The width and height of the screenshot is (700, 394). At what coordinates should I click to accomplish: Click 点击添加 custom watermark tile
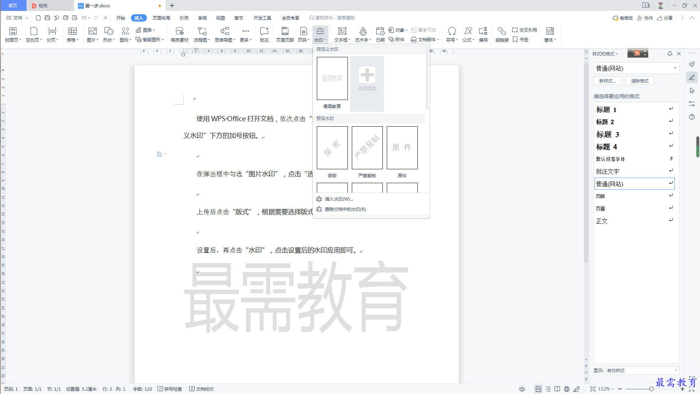point(367,84)
